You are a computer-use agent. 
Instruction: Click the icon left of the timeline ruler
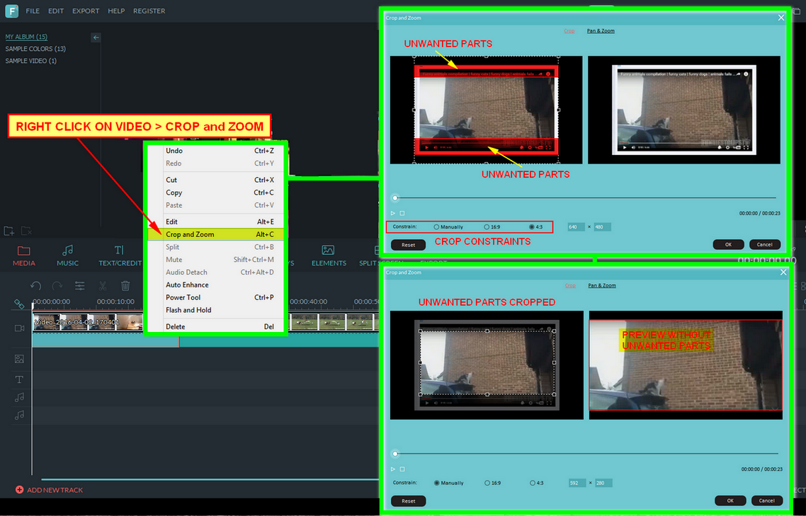19,304
